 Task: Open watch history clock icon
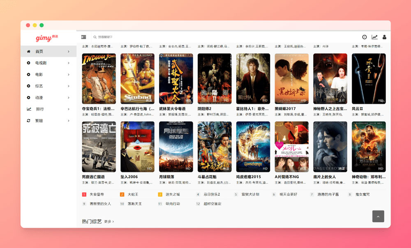[364, 37]
